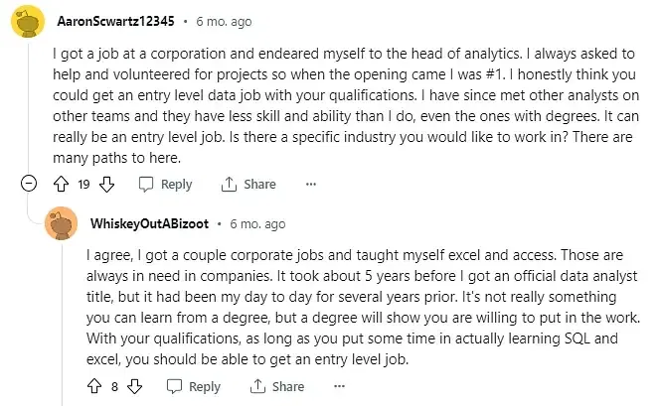Downvote WhiskeyOutABizoot's reply
The width and height of the screenshot is (658, 406).
[136, 386]
